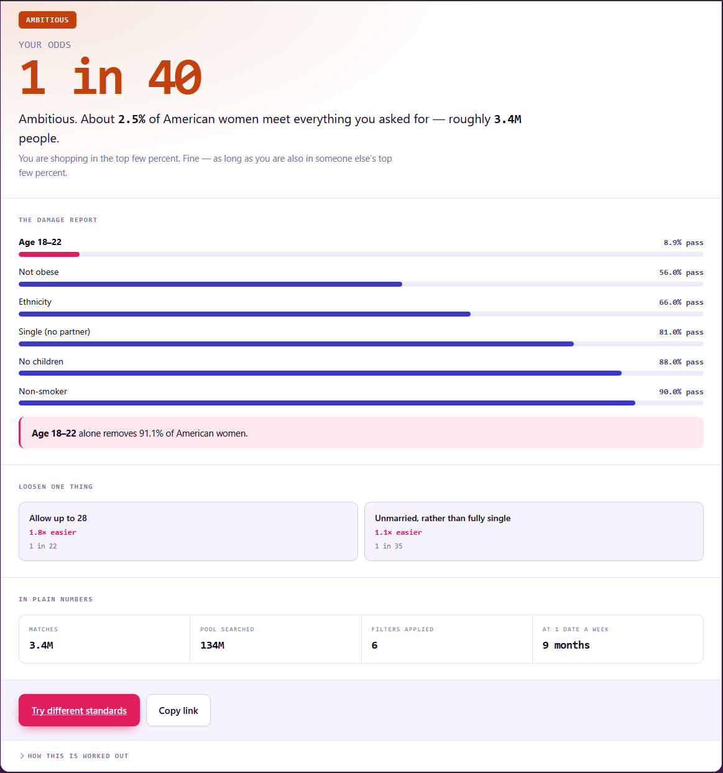Viewport: 723px width, 773px height.
Task: Click the Single (no partner) progress bar
Action: pos(361,344)
